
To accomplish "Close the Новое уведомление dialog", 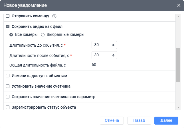I will click(179, 5).
